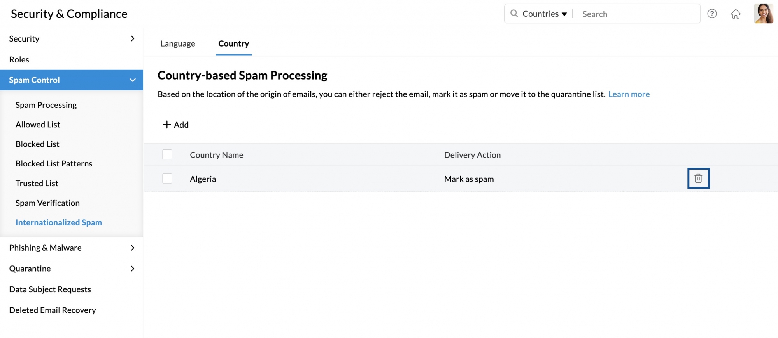Delete the Algeria entry with trash icon
778x338 pixels.
click(x=698, y=178)
